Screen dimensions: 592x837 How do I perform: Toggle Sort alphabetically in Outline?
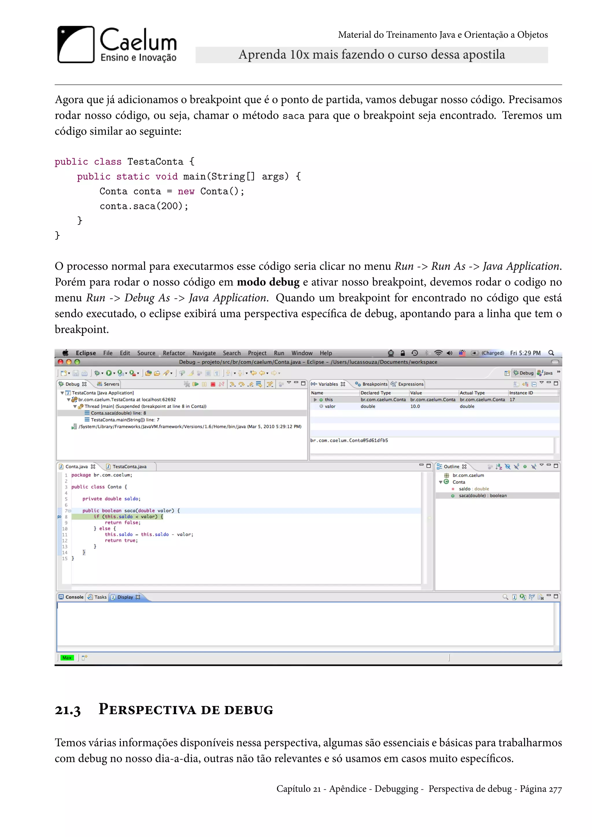[x=499, y=466]
